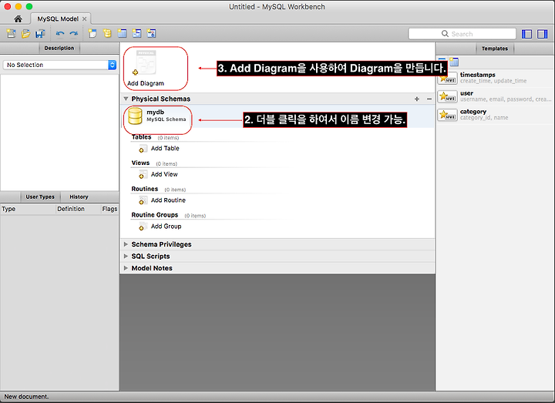Expand the Model Notes section
Screen dimensions: 555x403
(x=126, y=268)
